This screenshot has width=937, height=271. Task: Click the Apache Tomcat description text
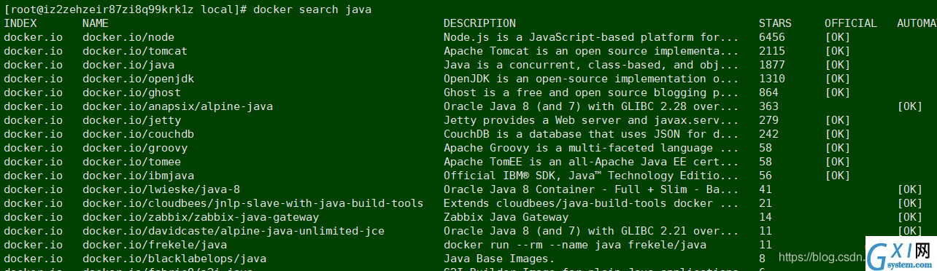pos(591,51)
